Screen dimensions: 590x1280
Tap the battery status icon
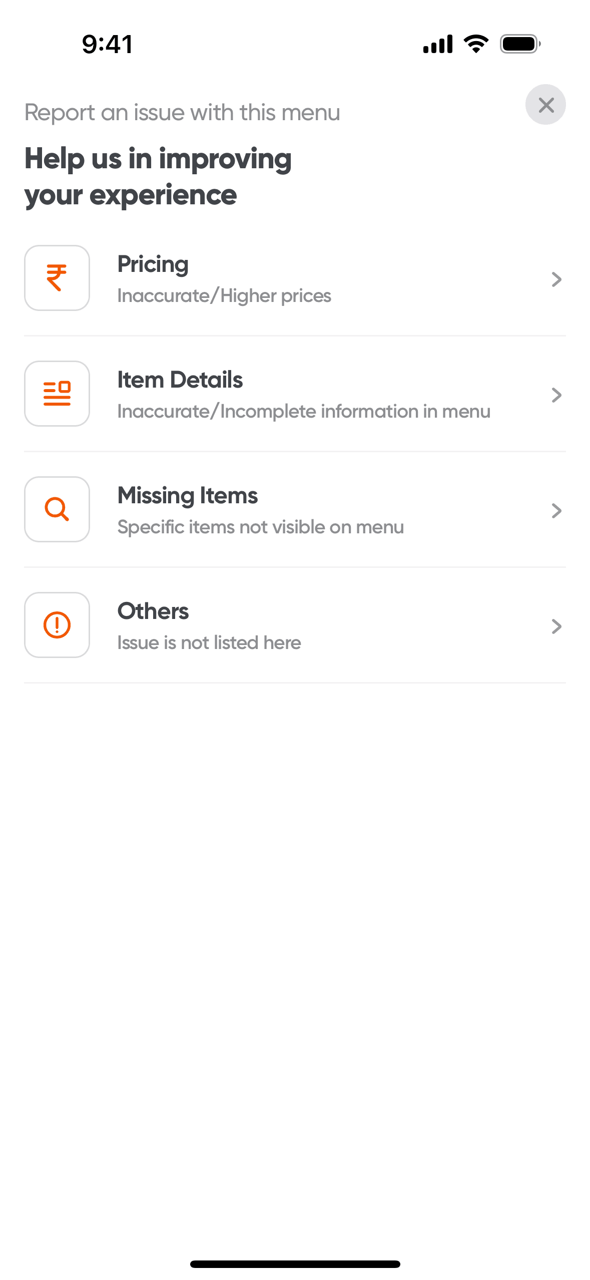pyautogui.click(x=520, y=44)
